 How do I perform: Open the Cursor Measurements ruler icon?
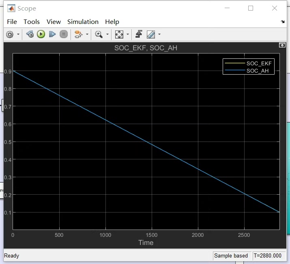(x=151, y=34)
